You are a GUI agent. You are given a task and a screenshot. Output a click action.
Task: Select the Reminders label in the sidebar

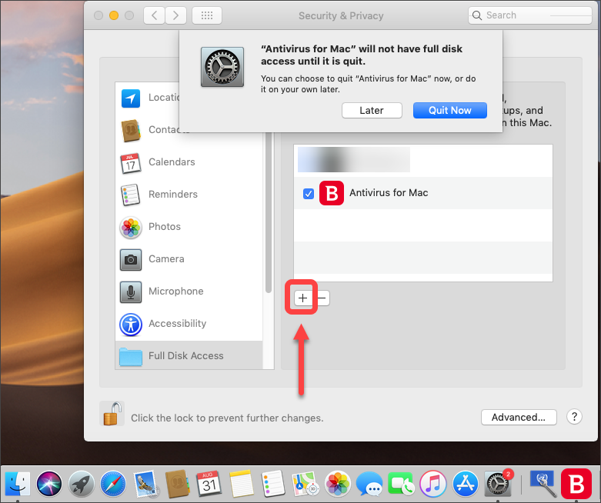(x=173, y=195)
